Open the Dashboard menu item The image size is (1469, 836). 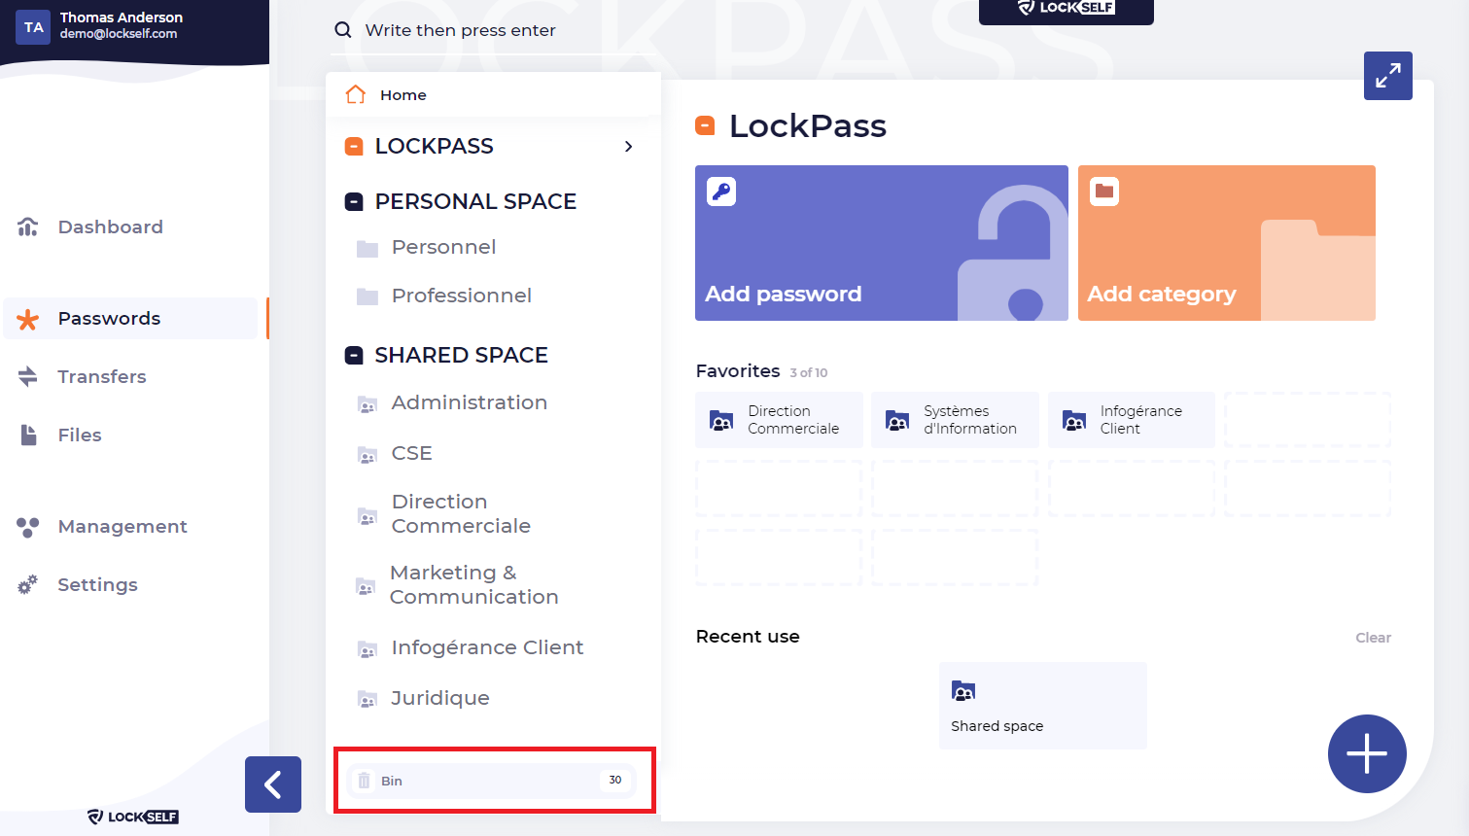coord(110,226)
